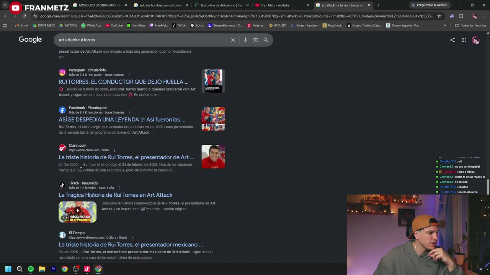Share this search results page
The image size is (490, 275).
tap(452, 40)
